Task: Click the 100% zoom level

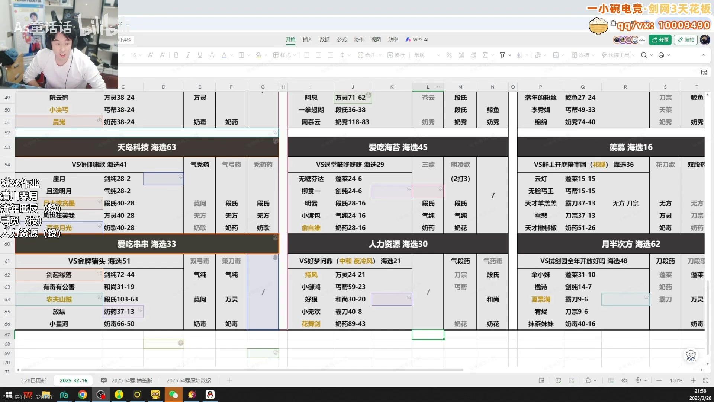Action: 676,380
